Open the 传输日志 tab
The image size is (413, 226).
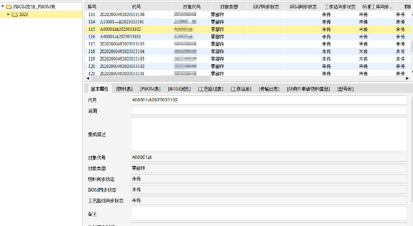(x=268, y=89)
